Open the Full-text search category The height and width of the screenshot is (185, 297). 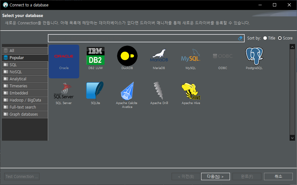click(25, 107)
